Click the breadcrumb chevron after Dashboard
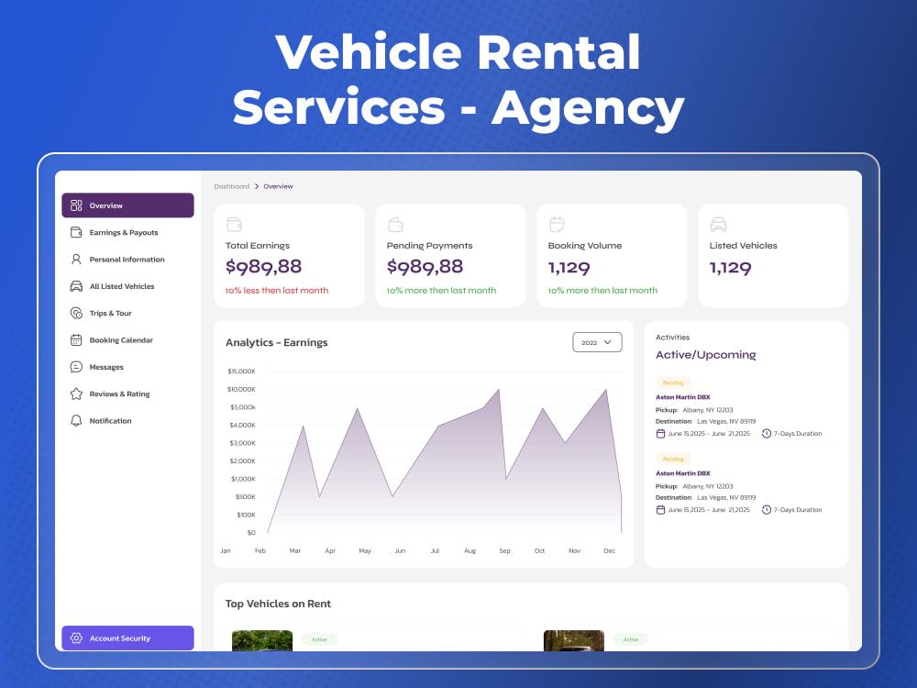 click(256, 186)
